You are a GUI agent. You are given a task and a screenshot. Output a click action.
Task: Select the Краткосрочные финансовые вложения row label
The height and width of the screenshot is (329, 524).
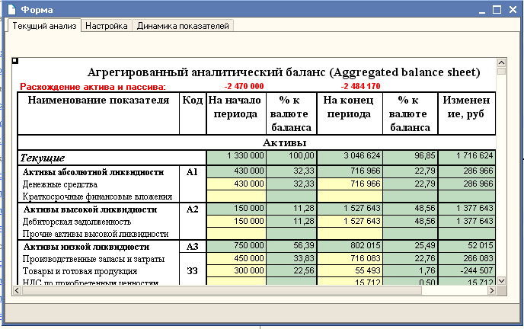[x=97, y=196]
